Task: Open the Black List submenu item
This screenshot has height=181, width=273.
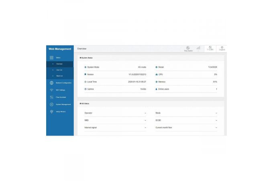Action: pos(59,76)
